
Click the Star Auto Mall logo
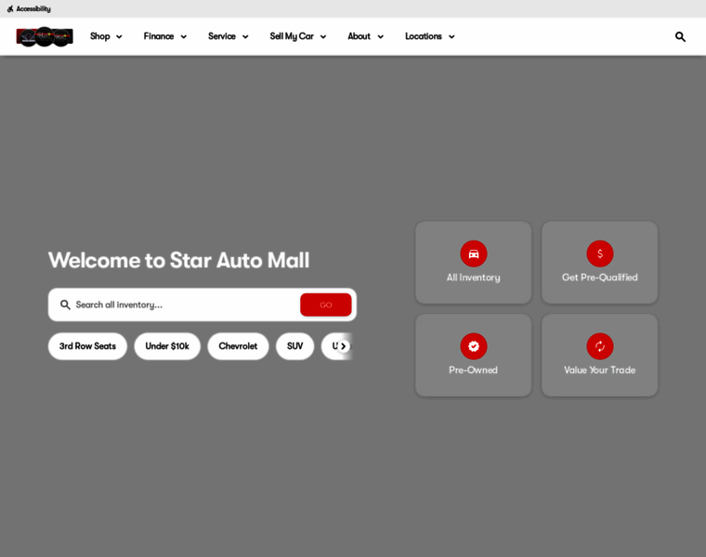coord(45,36)
